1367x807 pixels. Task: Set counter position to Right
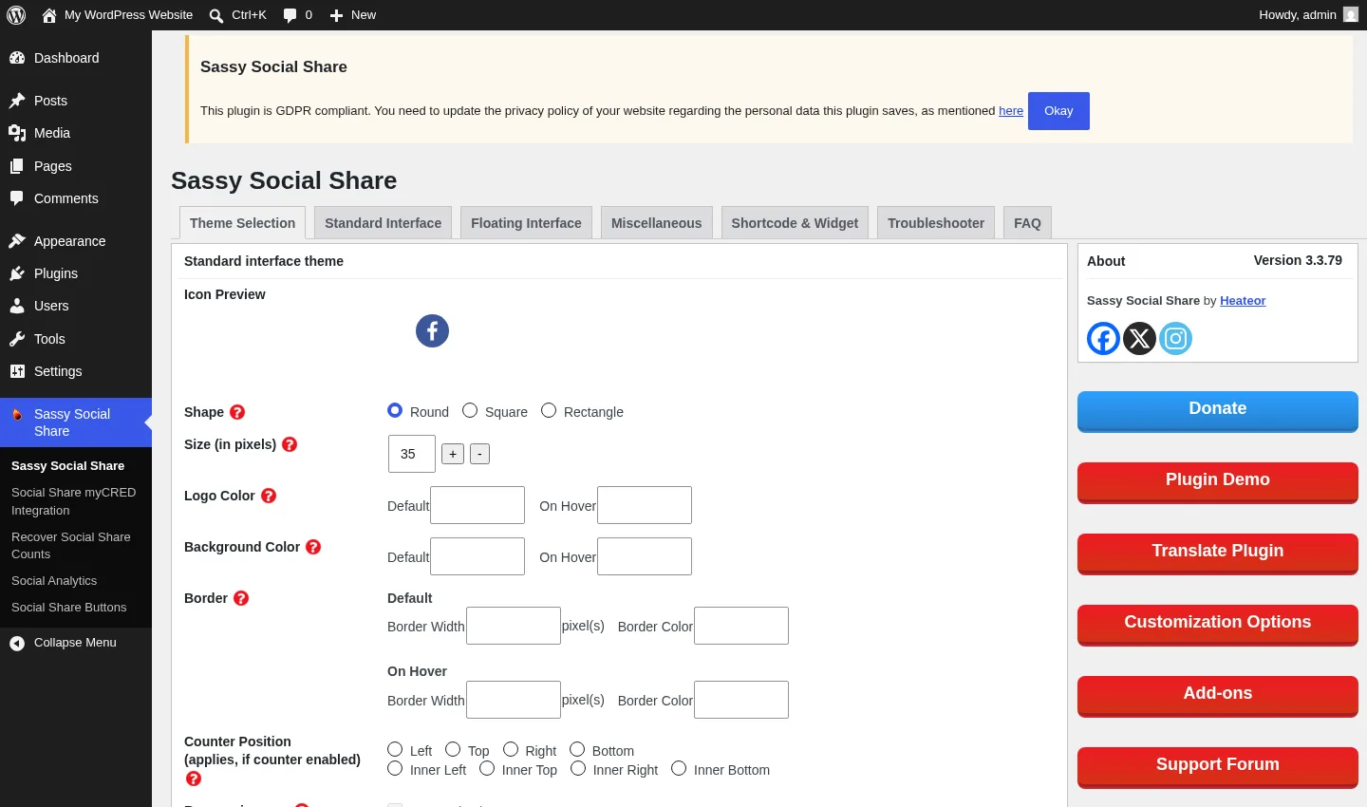[511, 749]
